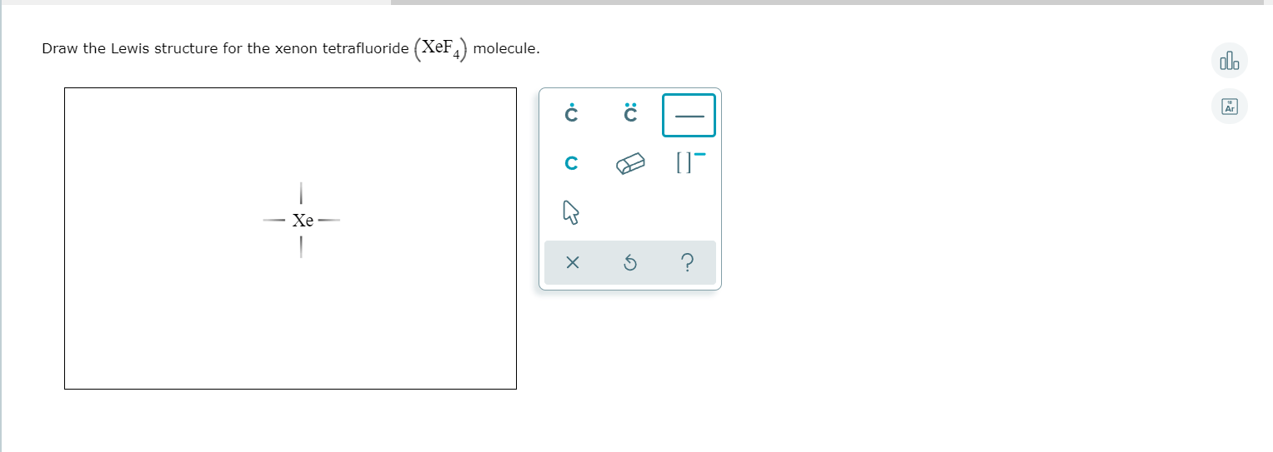Click the bond stub left of Xe
Screen dimensions: 1273x452
click(x=274, y=221)
